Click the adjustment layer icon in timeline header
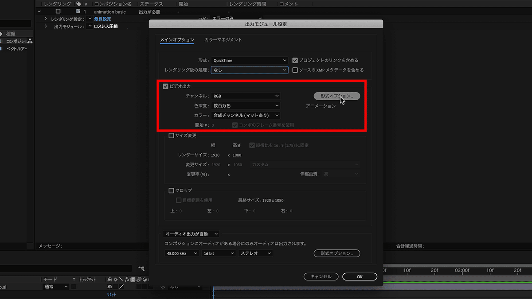The width and height of the screenshot is (532, 299). click(x=144, y=280)
